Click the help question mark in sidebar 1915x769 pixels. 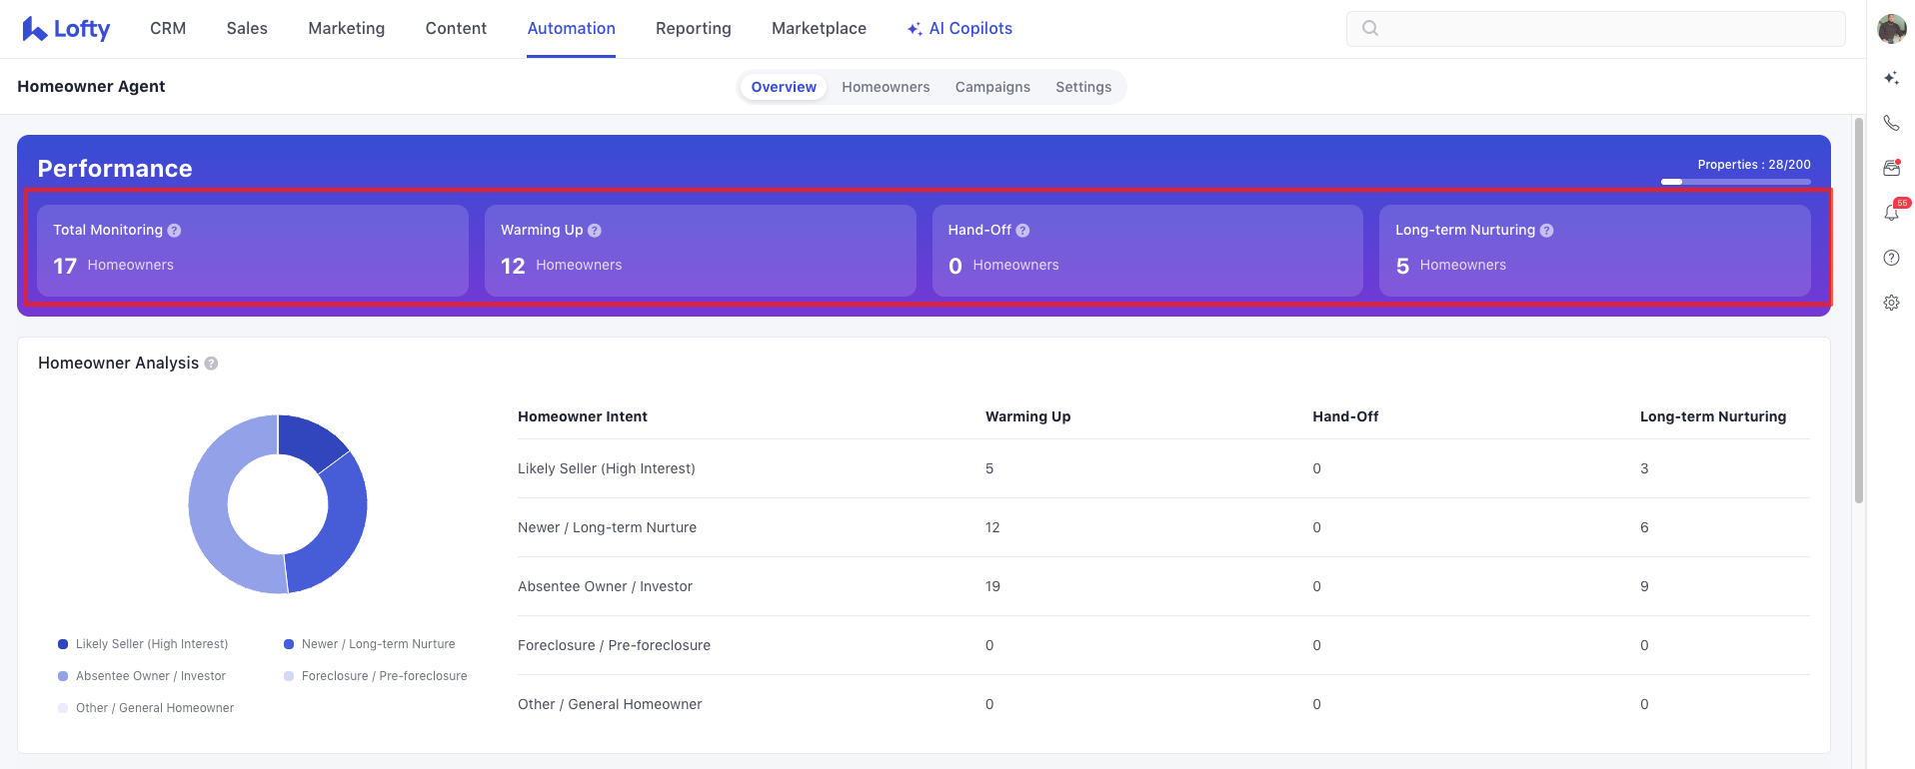tap(1891, 258)
